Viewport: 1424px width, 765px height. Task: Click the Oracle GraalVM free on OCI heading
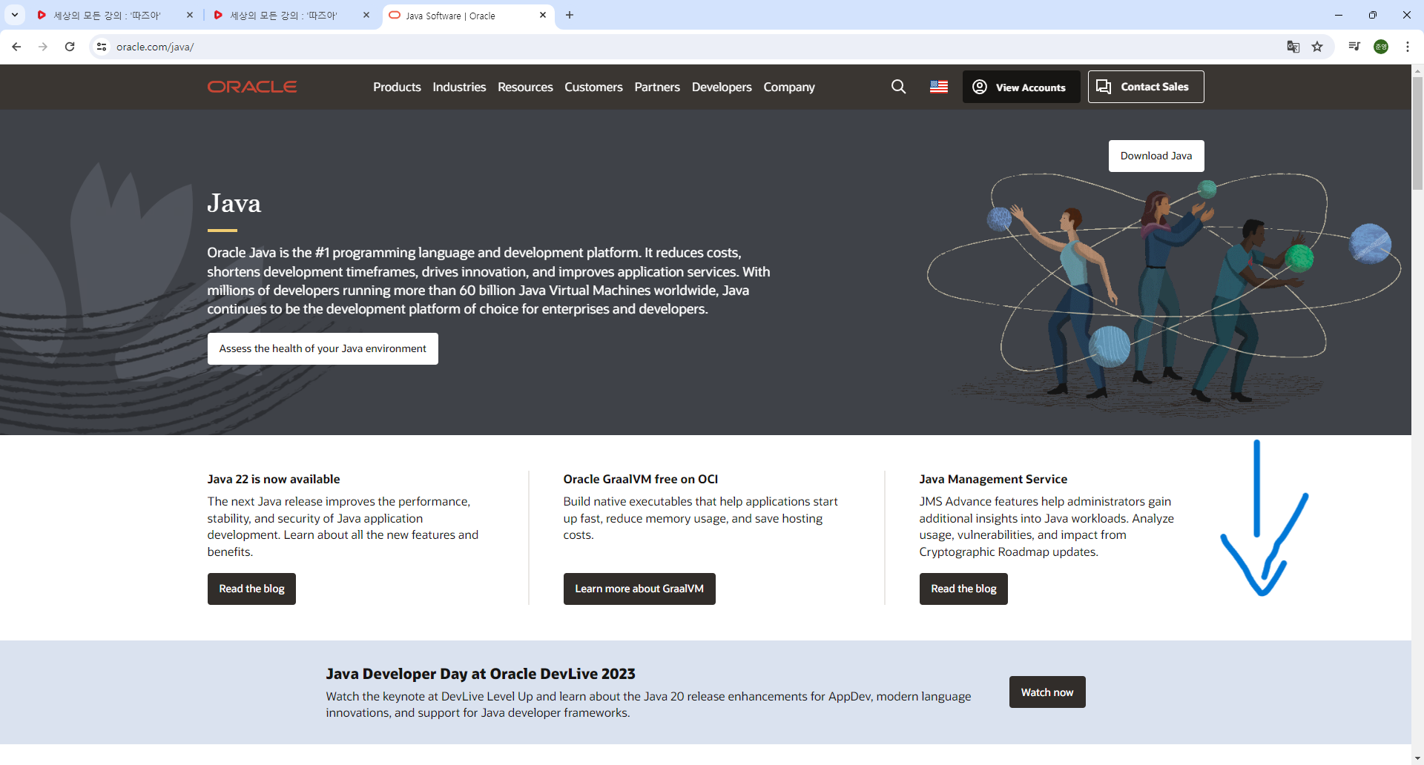pyautogui.click(x=641, y=479)
